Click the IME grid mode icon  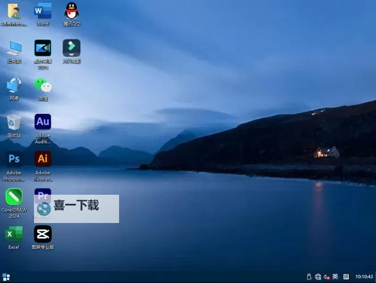pos(346,277)
